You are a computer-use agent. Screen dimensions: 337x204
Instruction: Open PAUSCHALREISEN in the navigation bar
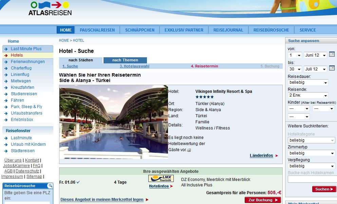[x=97, y=30]
